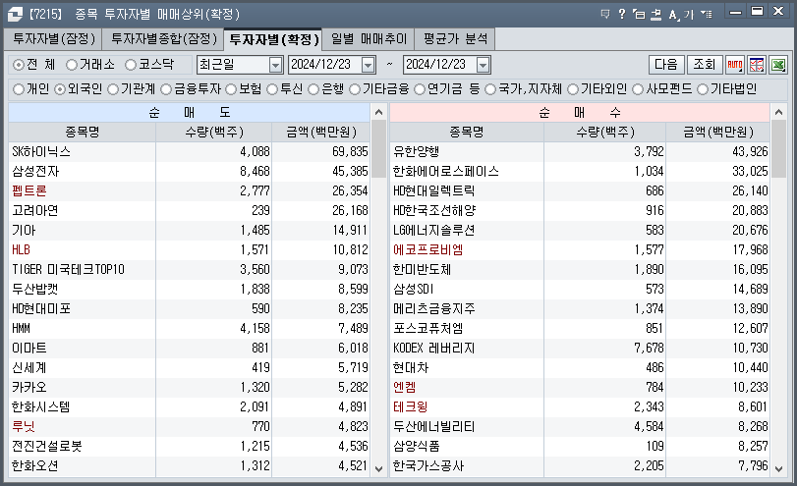Viewport: 797px width, 486px height.
Task: Click the detach window icon in title bar
Action: [x=639, y=14]
